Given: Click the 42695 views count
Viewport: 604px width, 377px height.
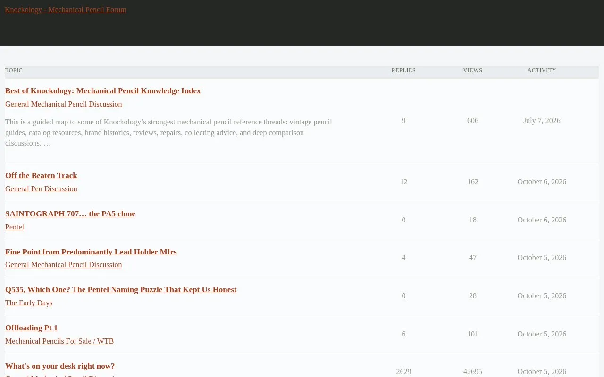Looking at the screenshot, I should 473,372.
